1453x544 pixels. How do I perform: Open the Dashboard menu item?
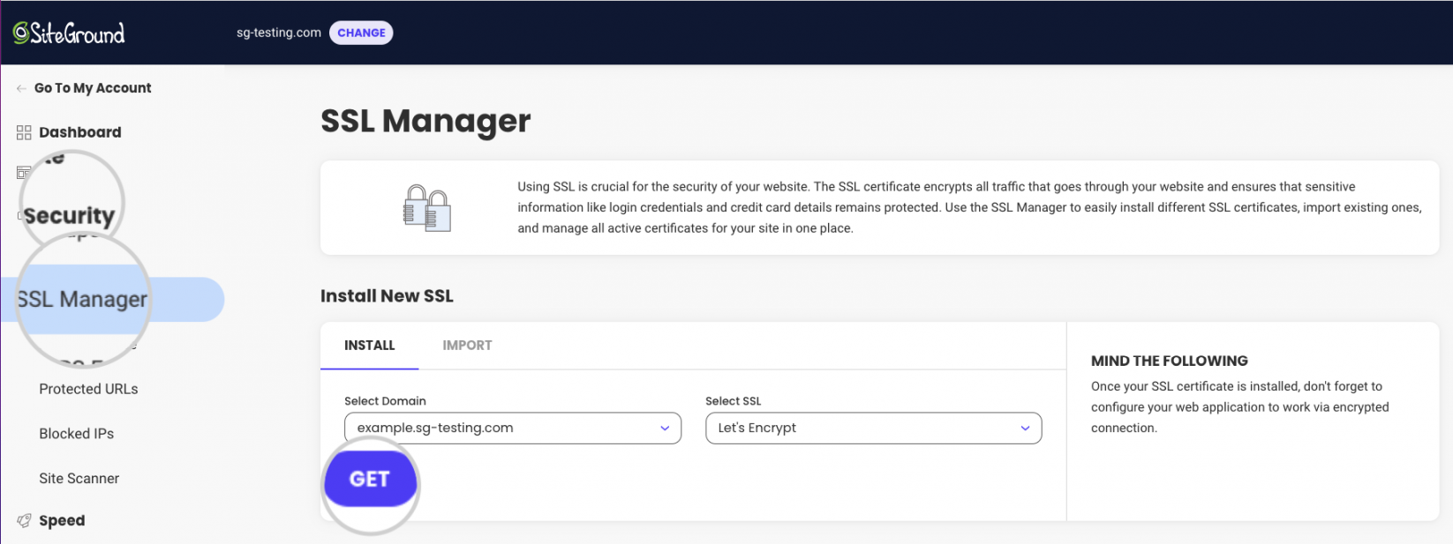[80, 132]
